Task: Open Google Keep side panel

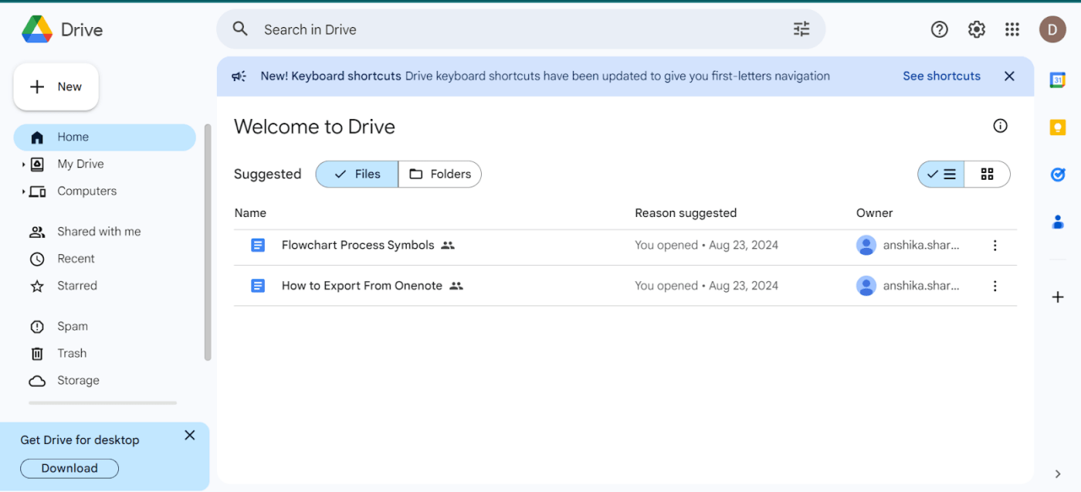Action: 1058,127
